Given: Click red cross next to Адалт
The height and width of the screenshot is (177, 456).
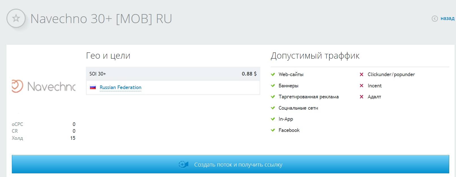Looking at the screenshot, I should (361, 97).
